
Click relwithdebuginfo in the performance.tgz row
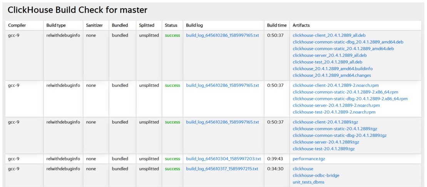click(x=63, y=158)
